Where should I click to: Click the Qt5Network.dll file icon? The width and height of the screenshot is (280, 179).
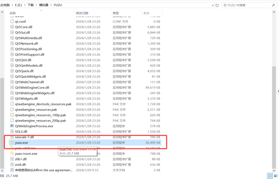pyautogui.click(x=12, y=44)
